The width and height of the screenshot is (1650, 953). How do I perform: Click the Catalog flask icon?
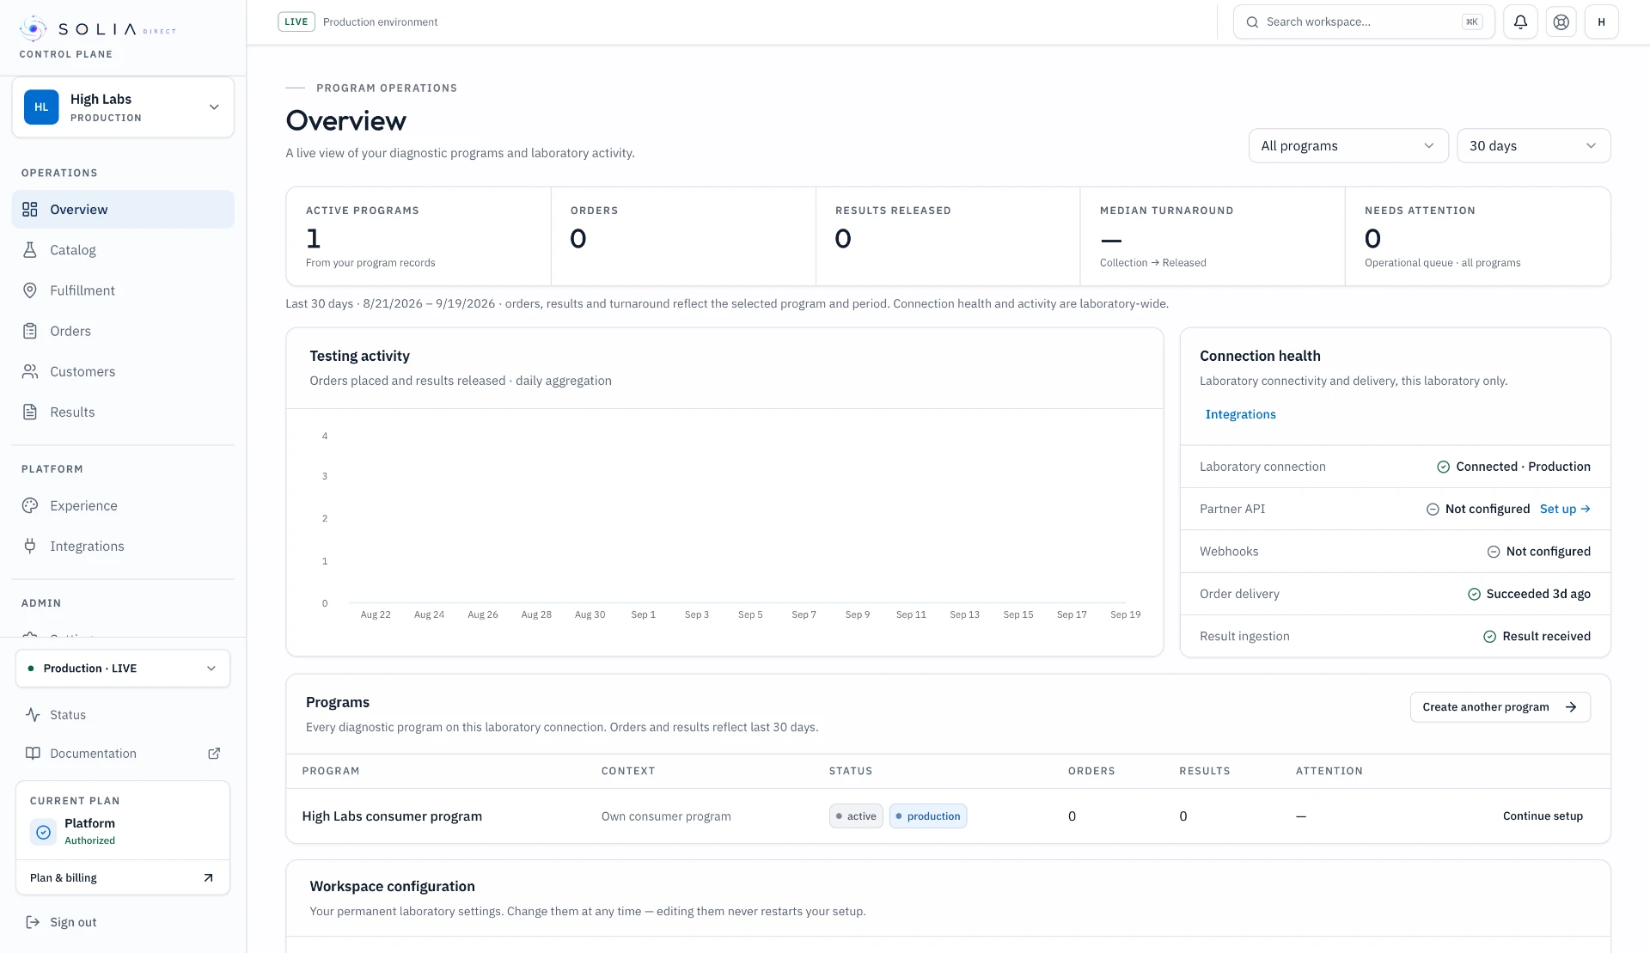30,250
